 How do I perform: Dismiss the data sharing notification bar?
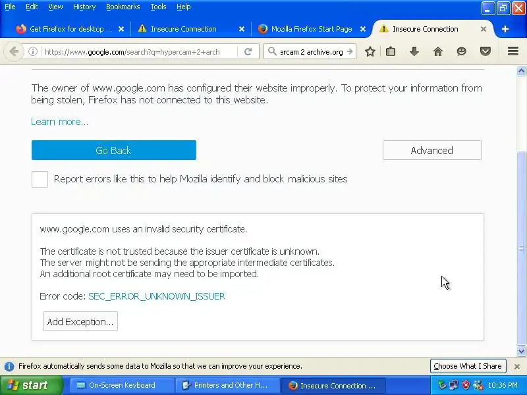click(517, 367)
